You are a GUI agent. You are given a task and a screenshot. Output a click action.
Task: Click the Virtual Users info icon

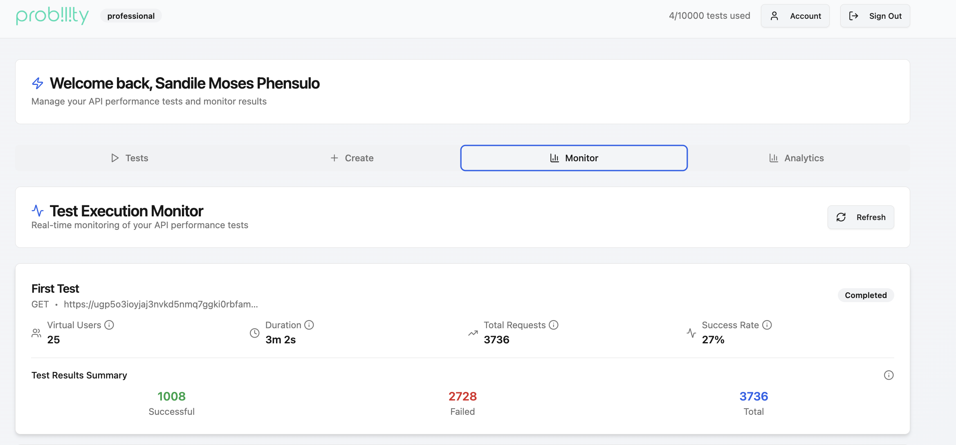pos(109,325)
